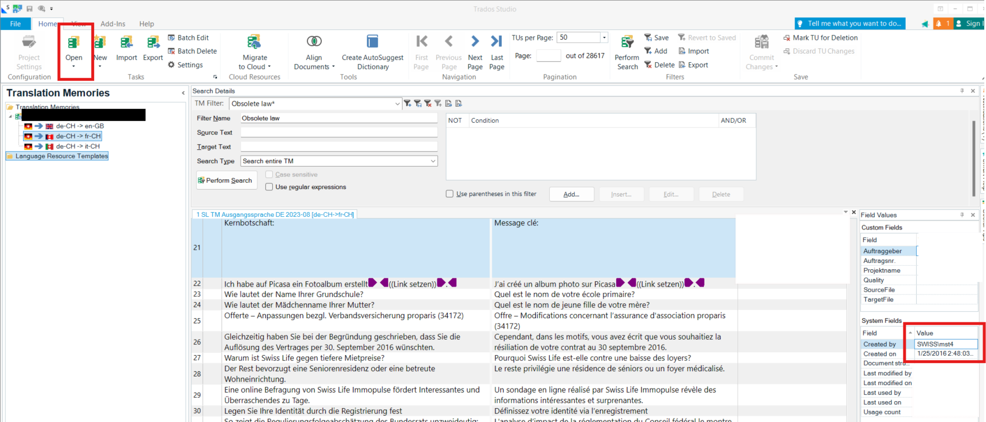This screenshot has width=986, height=422.
Task: Add a filter in Filters group
Action: tap(655, 51)
